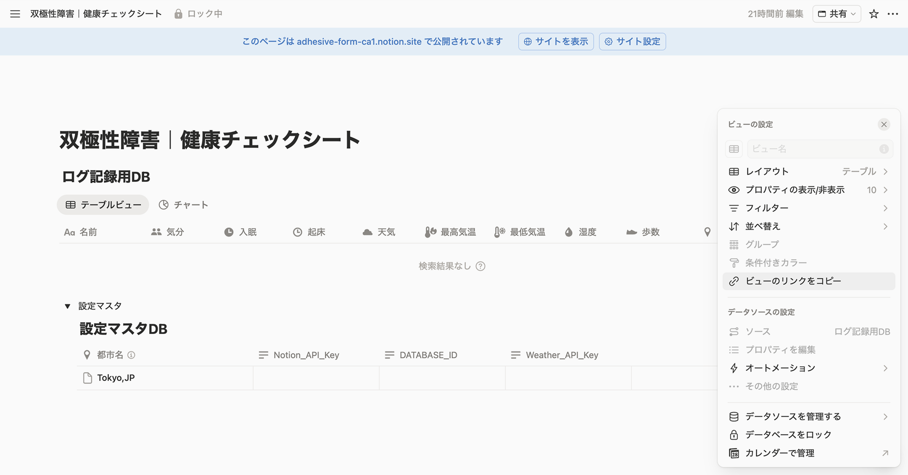
Task: Star this page as favorite
Action: [x=874, y=14]
